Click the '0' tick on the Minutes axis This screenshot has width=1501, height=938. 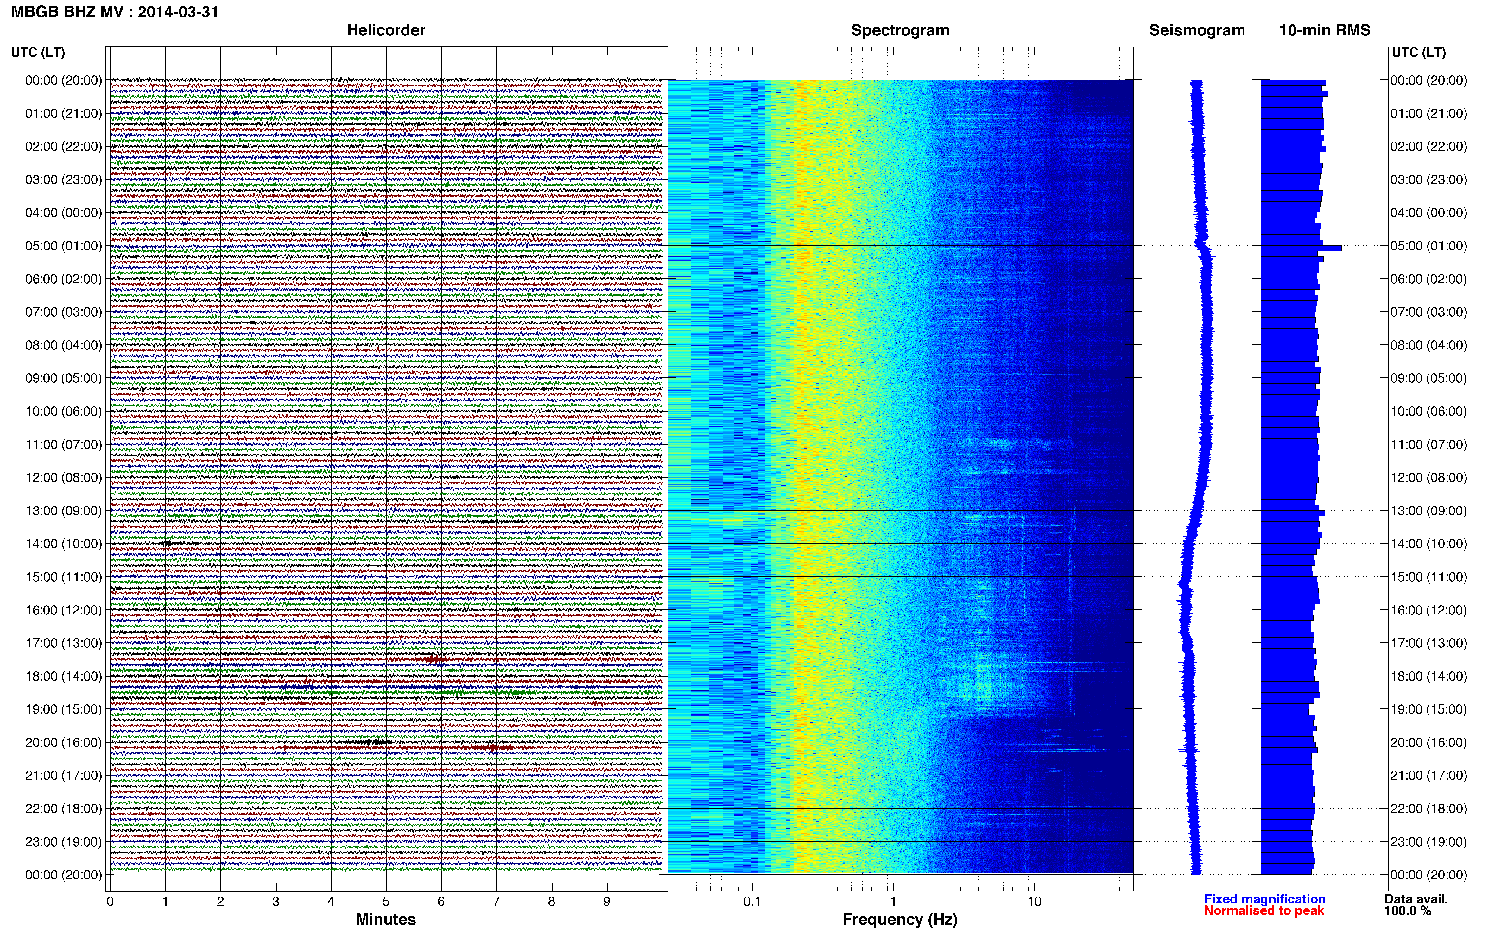(110, 902)
